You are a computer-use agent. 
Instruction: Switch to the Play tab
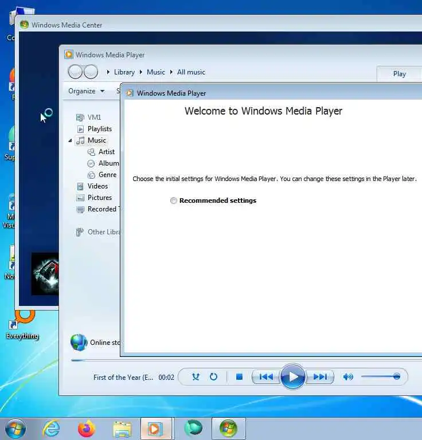click(399, 74)
